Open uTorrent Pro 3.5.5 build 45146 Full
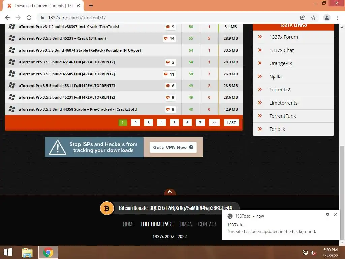Viewport: 345px width, 259px height. 67,62
